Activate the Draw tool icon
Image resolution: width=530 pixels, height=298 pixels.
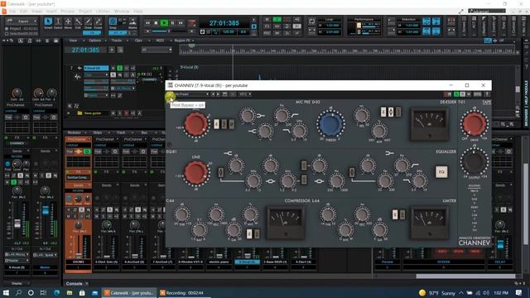pyautogui.click(x=88, y=22)
